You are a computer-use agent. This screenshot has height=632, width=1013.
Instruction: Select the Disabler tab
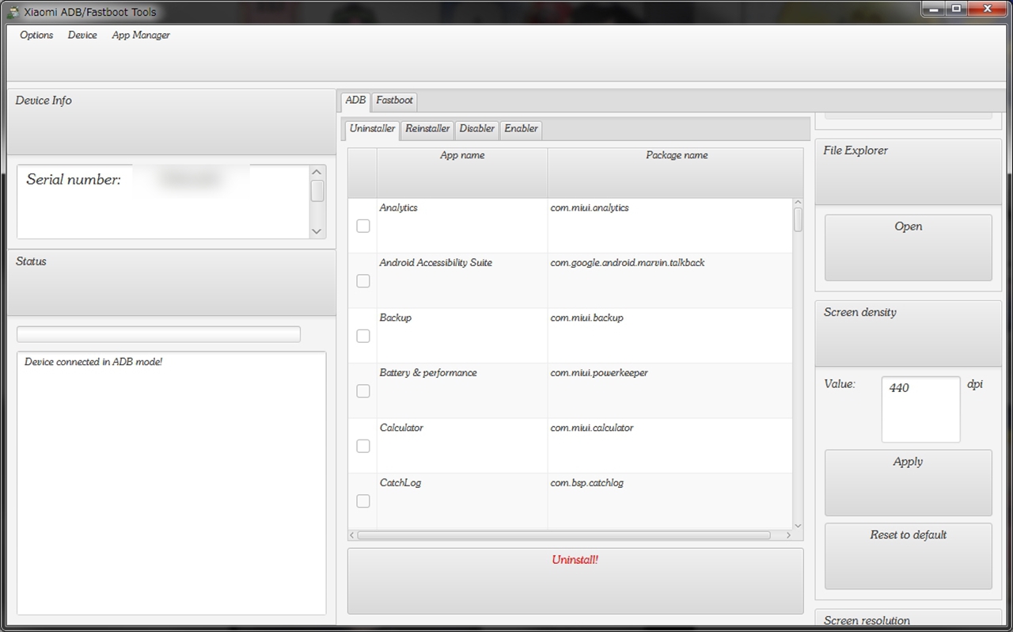[x=477, y=129]
